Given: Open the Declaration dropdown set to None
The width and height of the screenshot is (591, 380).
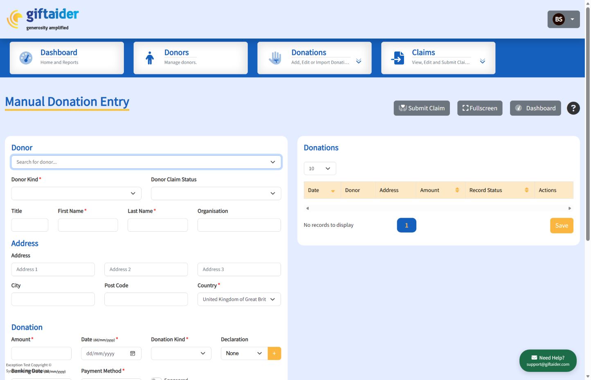Looking at the screenshot, I should point(244,353).
